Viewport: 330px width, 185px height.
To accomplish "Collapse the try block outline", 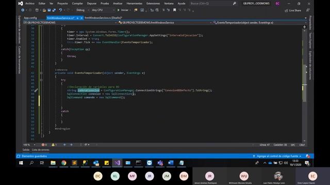I will [41, 80].
